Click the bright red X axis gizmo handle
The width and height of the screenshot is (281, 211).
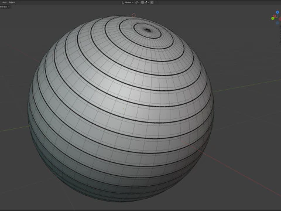click(x=275, y=16)
